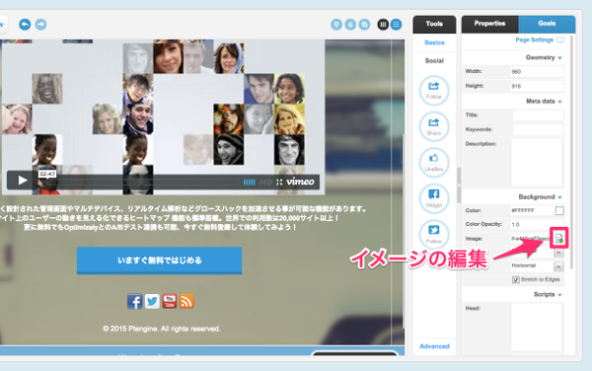The image size is (592, 371).
Task: Adjust the Vimeo volume bars
Action: 250,183
